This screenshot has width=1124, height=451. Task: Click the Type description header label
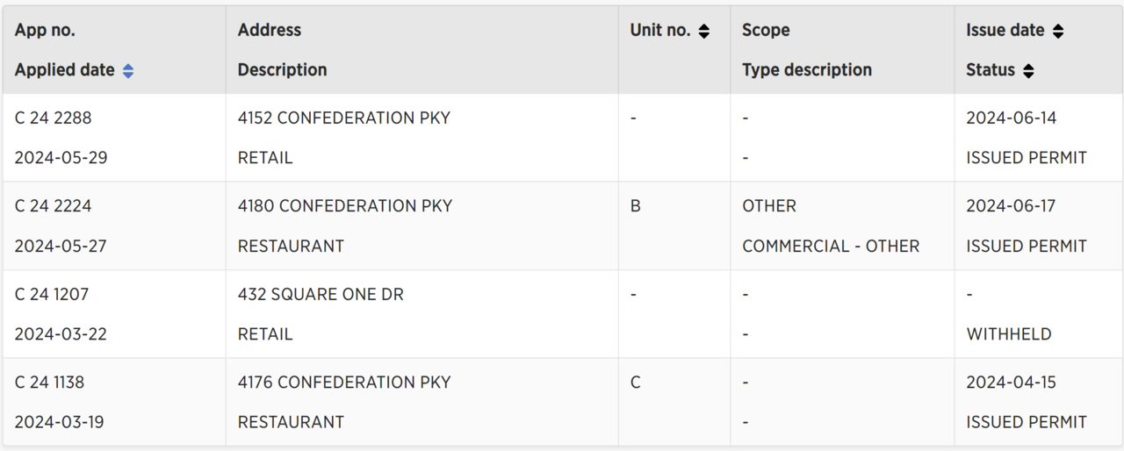coord(806,70)
